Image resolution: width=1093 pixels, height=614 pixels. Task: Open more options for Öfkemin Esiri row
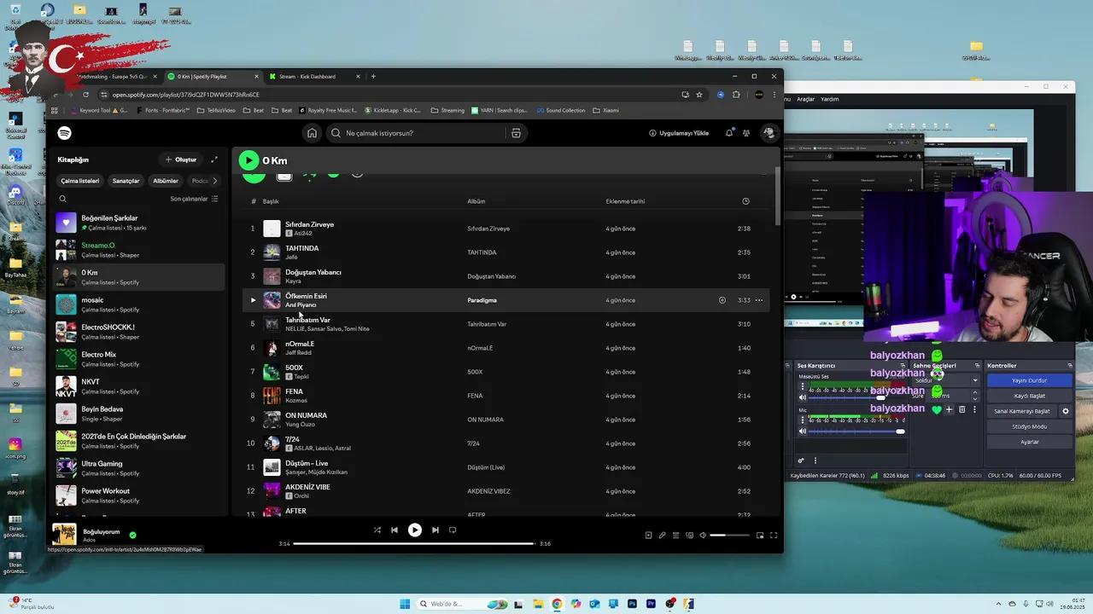pyautogui.click(x=759, y=300)
